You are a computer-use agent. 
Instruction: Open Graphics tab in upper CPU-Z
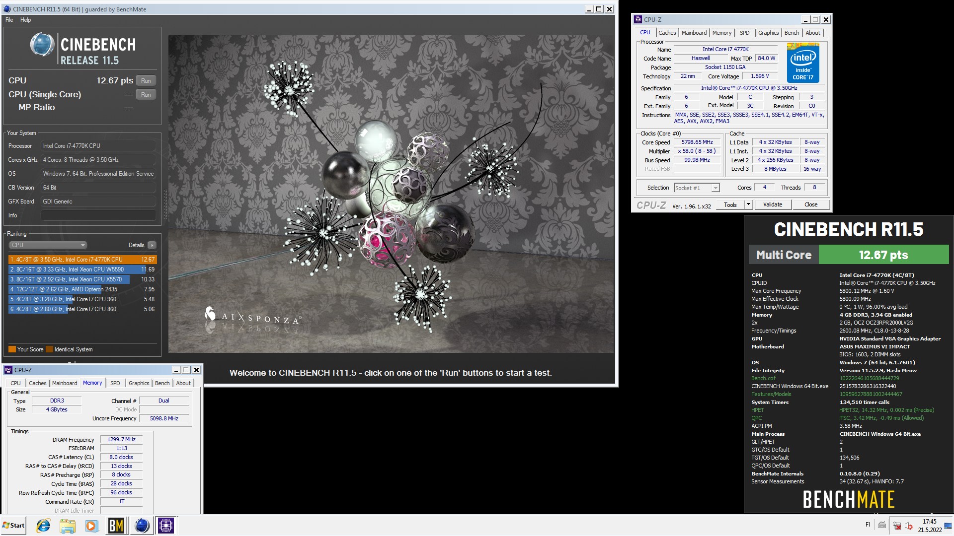point(768,33)
